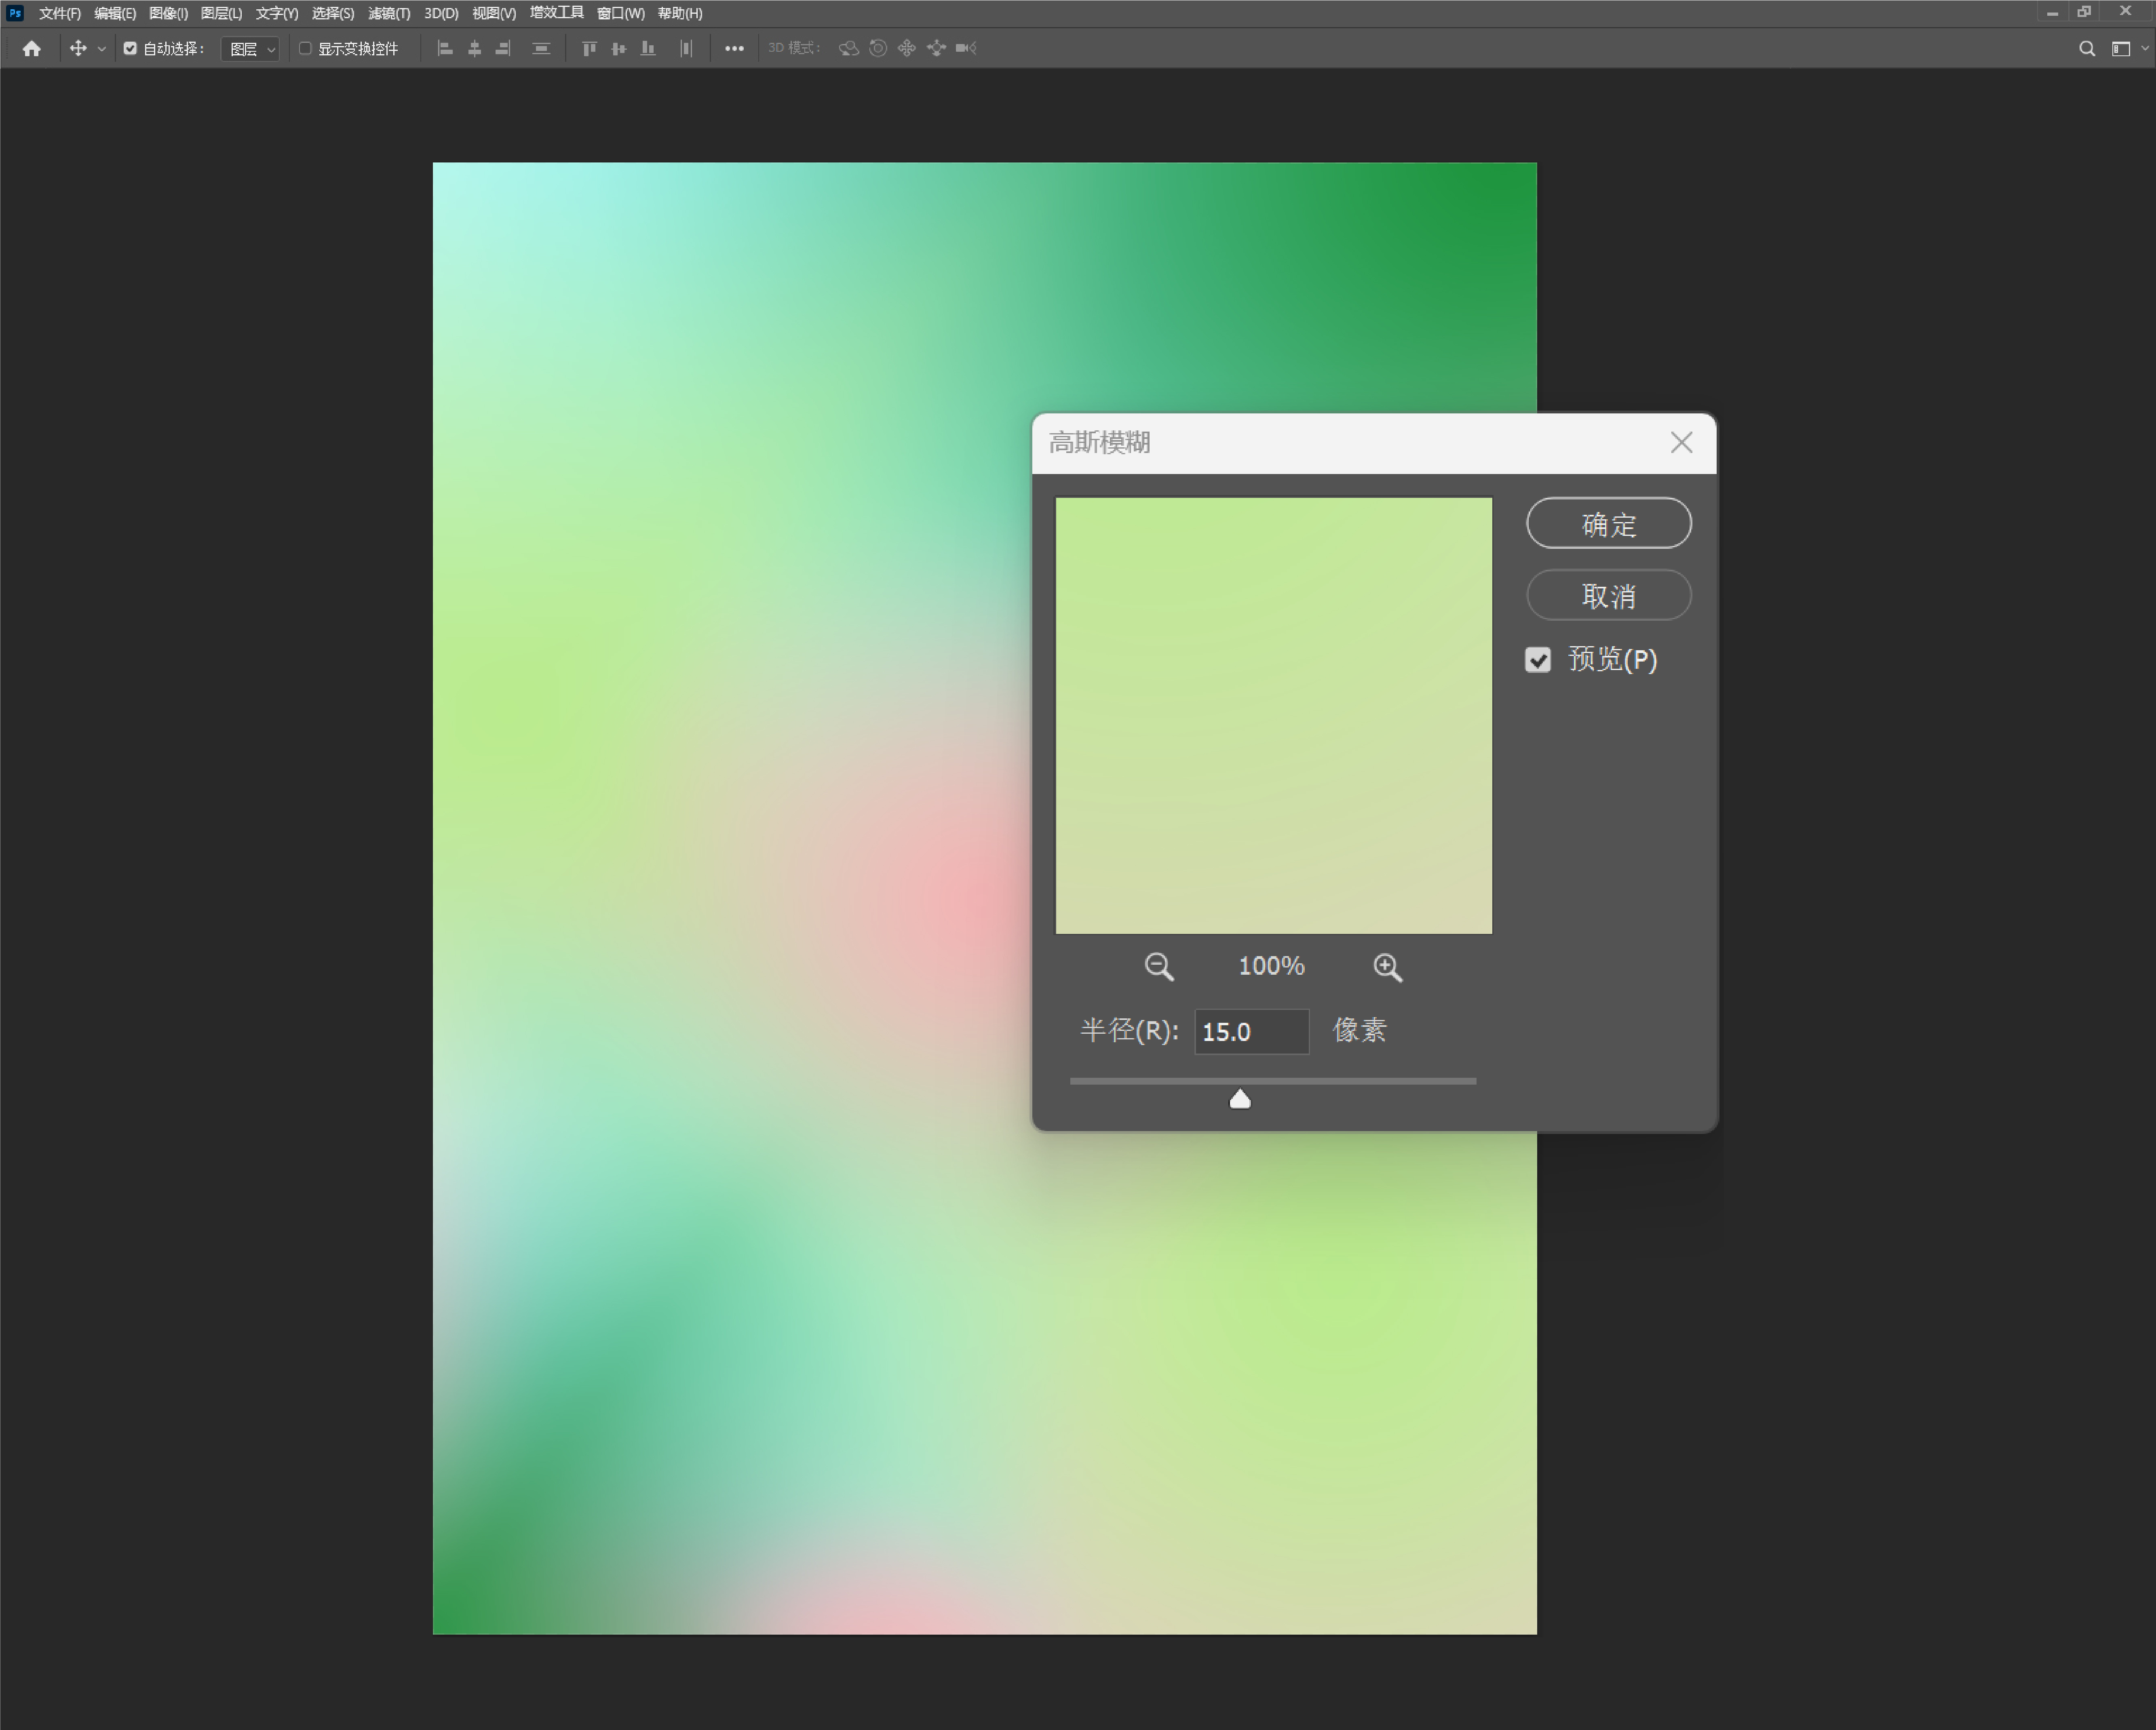Screen dimensions: 2156x1730
Task: Click the radius slider handle
Action: (x=1240, y=1099)
